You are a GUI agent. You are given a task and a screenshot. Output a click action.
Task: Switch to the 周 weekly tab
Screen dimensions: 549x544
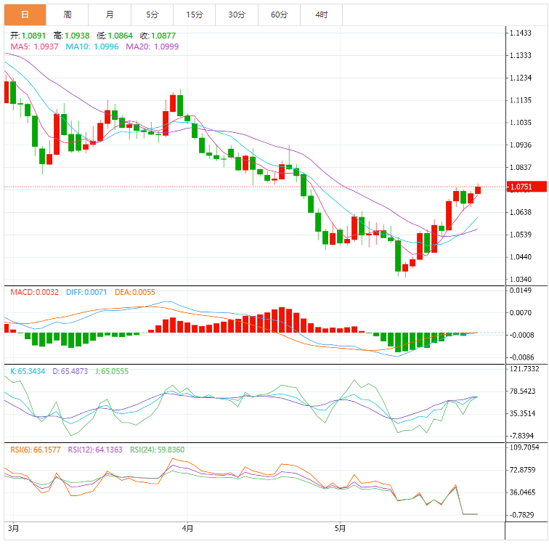68,15
